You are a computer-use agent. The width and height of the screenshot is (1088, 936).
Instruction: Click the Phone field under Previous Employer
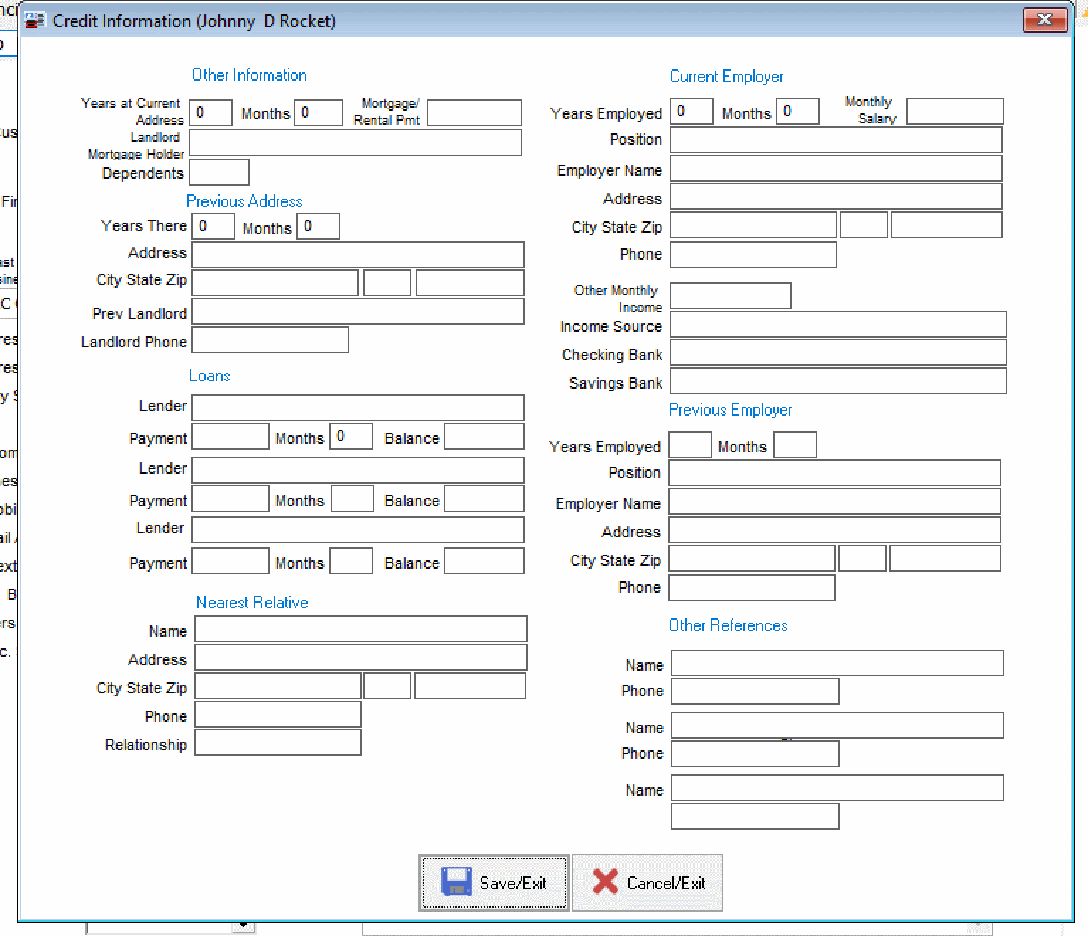(751, 587)
